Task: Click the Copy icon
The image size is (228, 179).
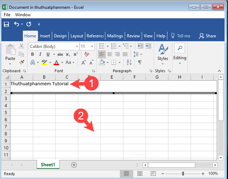Action: pos(21,54)
